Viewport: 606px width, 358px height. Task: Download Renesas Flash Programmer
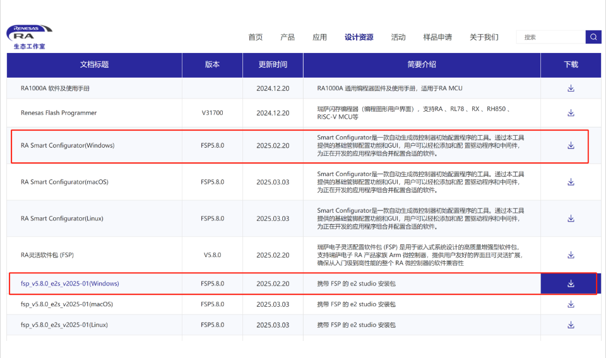click(x=571, y=113)
